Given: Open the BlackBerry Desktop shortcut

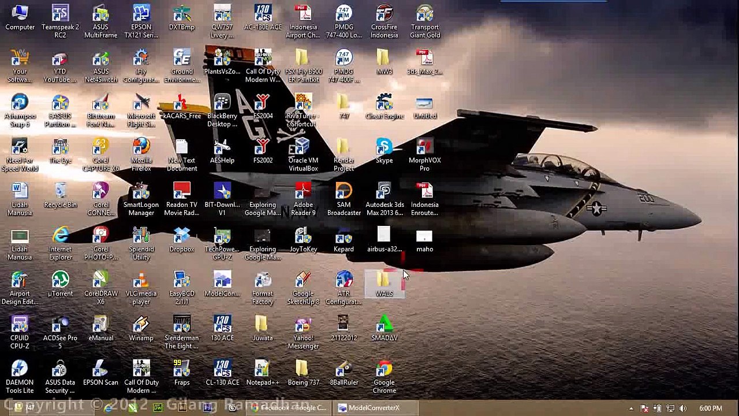Looking at the screenshot, I should point(222,111).
